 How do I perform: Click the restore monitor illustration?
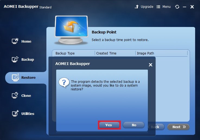(x=71, y=30)
